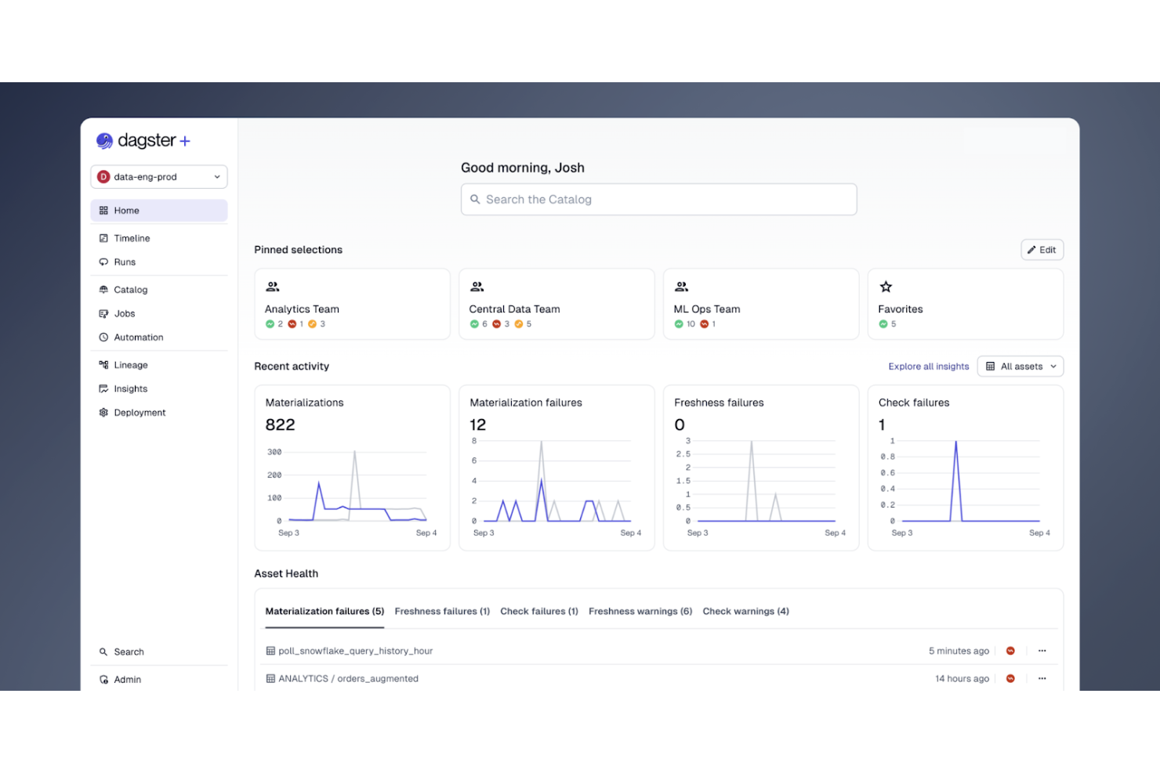Open the Timeline view from the sidebar

coord(132,237)
